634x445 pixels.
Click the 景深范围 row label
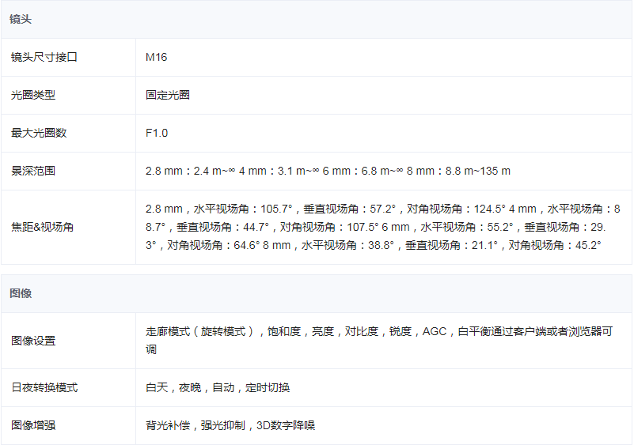(33, 171)
